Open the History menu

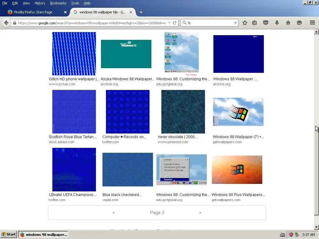(x=40, y=3)
